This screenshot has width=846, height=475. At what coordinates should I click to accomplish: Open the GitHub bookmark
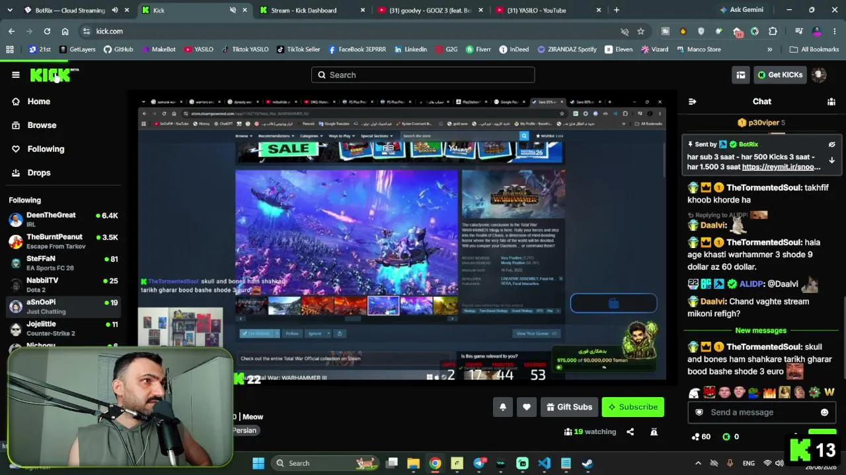tap(118, 49)
